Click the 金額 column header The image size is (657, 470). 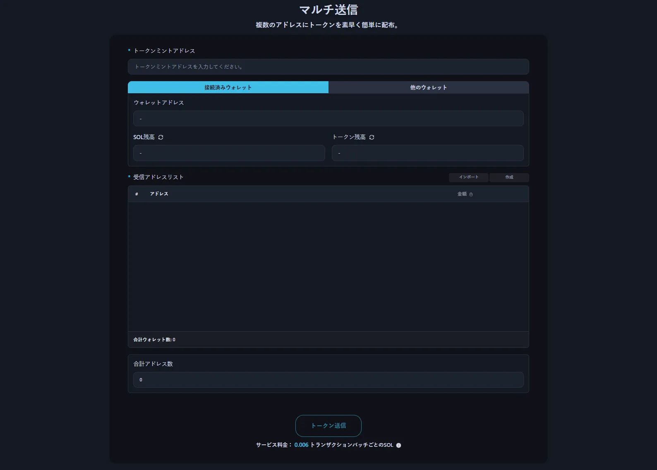tap(462, 194)
